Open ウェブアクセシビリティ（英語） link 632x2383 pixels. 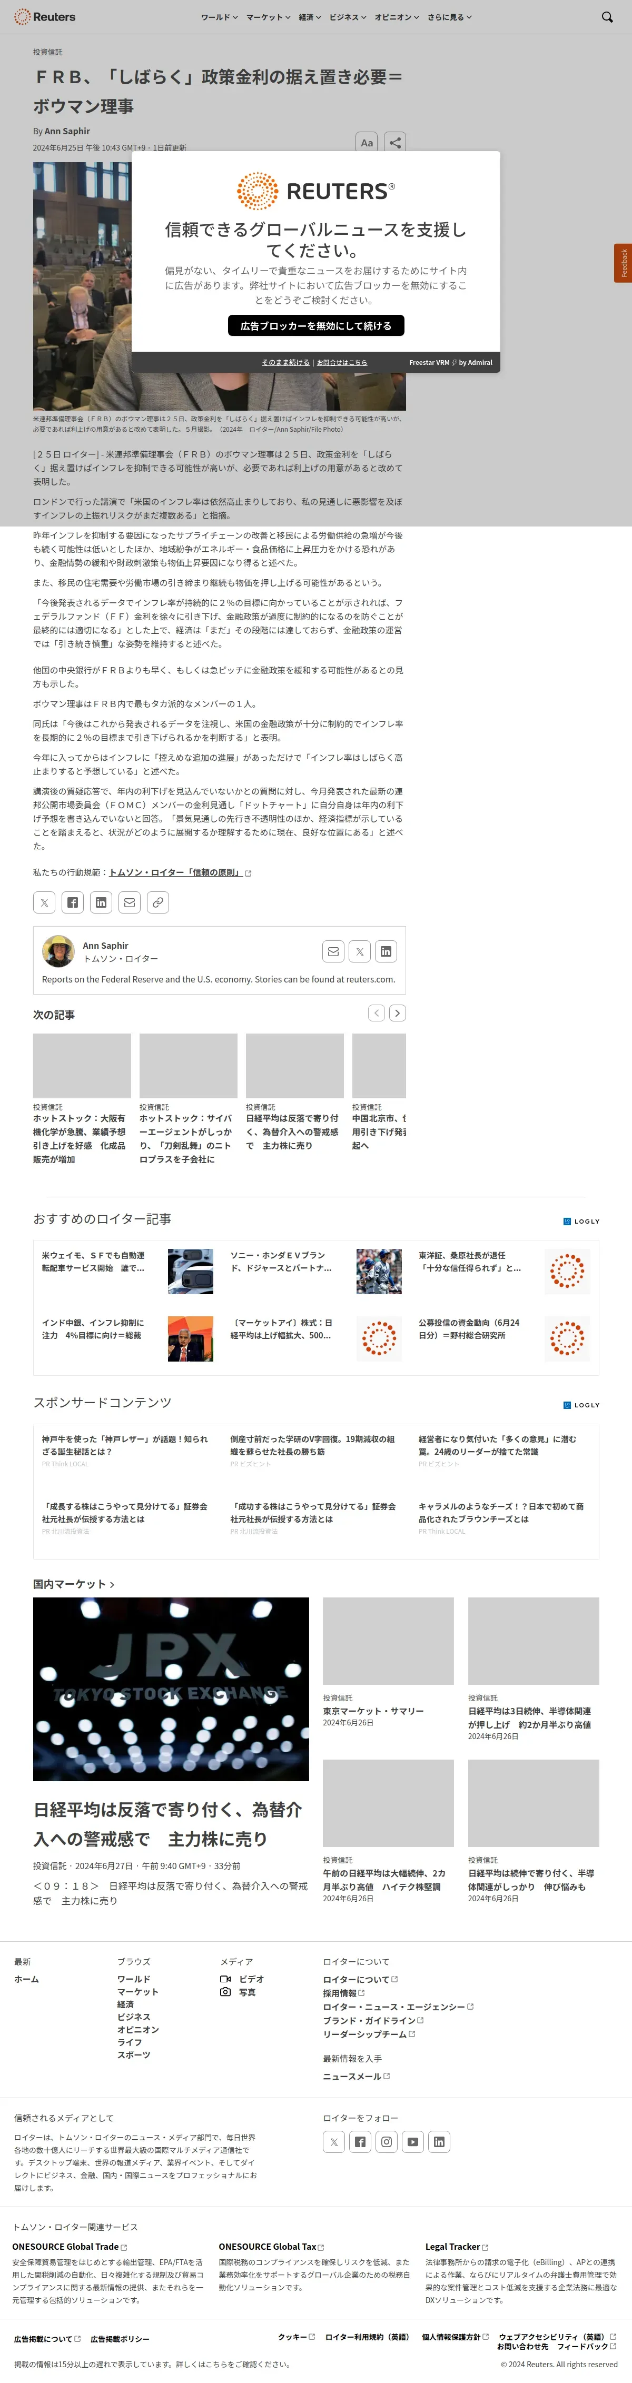(557, 2336)
